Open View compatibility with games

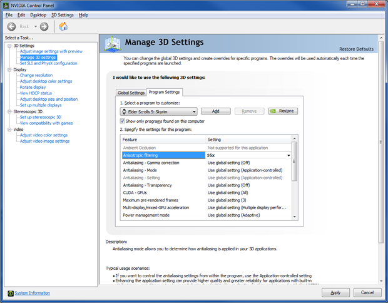tap(46, 123)
